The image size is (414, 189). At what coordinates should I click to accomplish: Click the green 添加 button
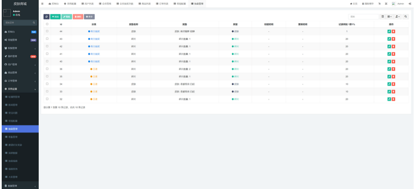click(55, 17)
